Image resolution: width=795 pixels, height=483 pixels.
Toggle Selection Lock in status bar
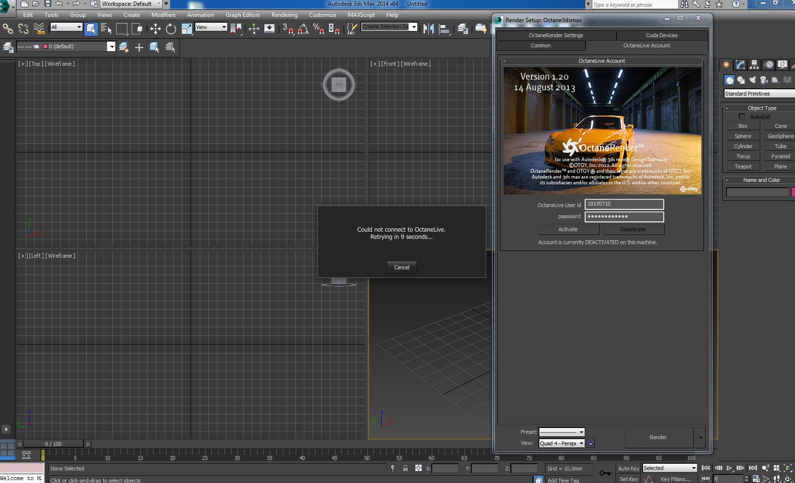pos(405,468)
